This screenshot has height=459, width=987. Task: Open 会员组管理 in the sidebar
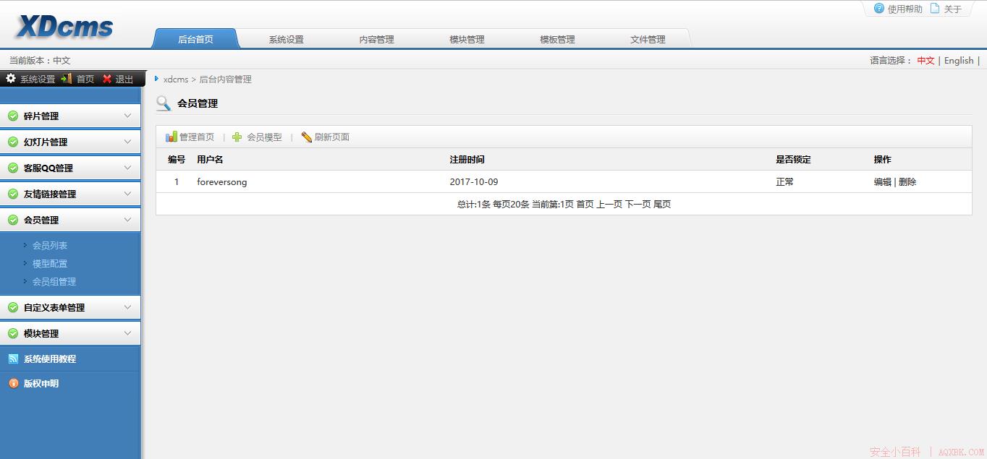click(54, 281)
